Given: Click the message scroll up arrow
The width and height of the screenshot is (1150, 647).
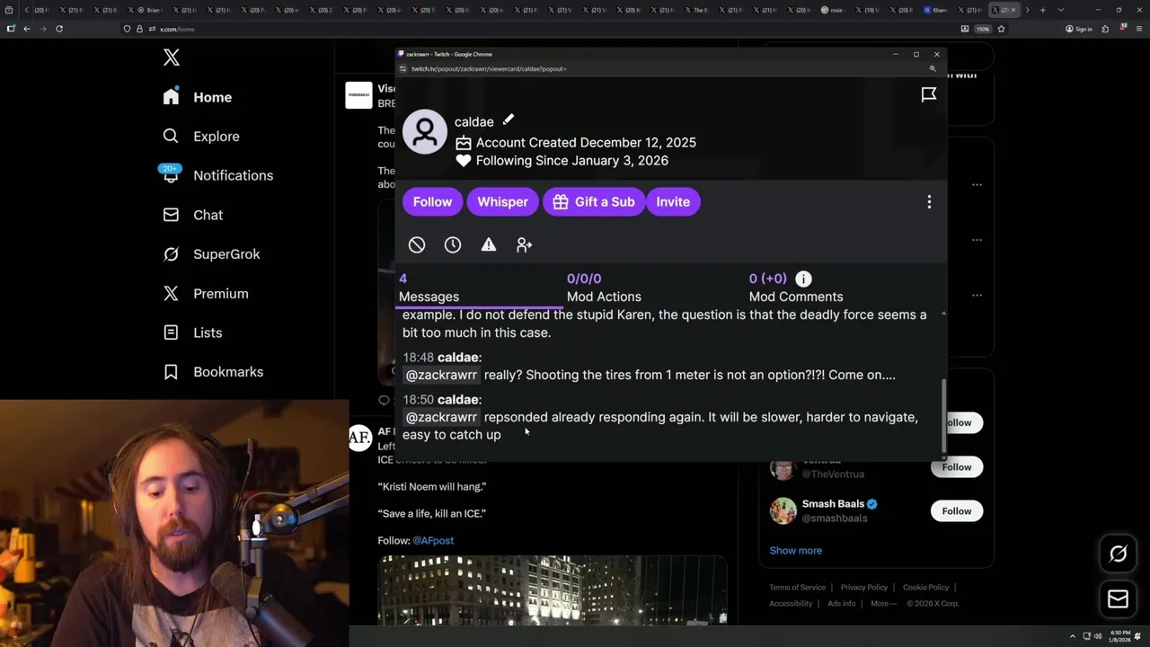Looking at the screenshot, I should pos(943,314).
